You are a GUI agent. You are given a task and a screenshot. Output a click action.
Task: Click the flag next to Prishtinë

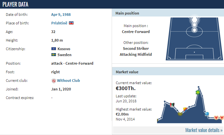(71, 23)
